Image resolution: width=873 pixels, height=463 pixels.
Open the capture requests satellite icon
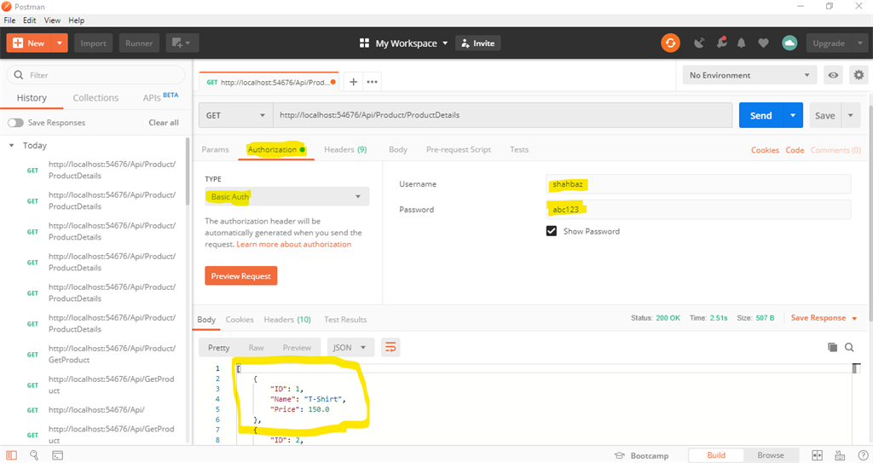[x=699, y=43]
